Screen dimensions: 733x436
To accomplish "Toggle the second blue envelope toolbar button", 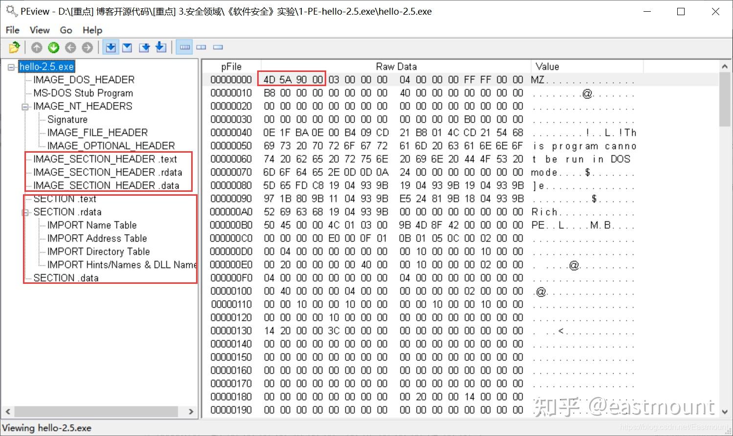I will [127, 47].
